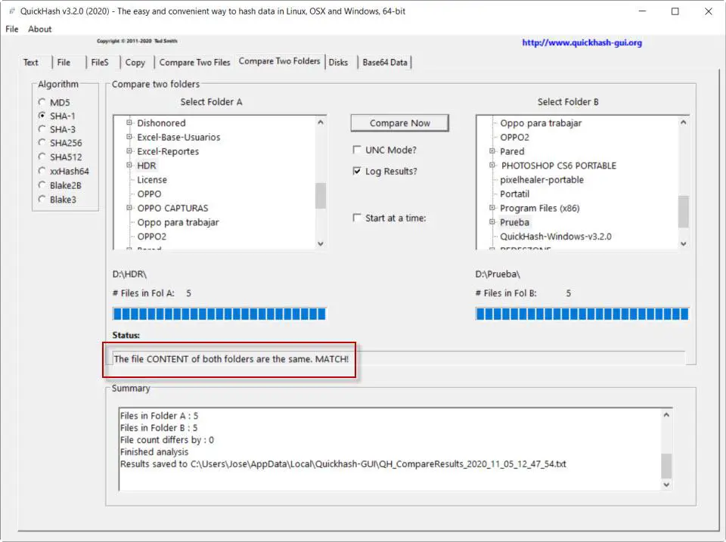726x542 pixels.
Task: Select the SHA-1 algorithm radio button
Action: pos(42,116)
